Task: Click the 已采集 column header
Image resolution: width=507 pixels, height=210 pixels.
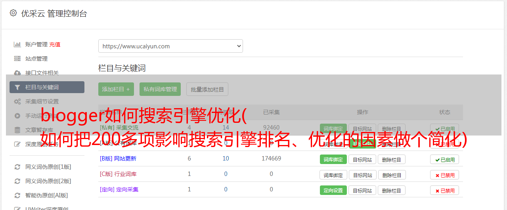Action: pyautogui.click(x=271, y=112)
